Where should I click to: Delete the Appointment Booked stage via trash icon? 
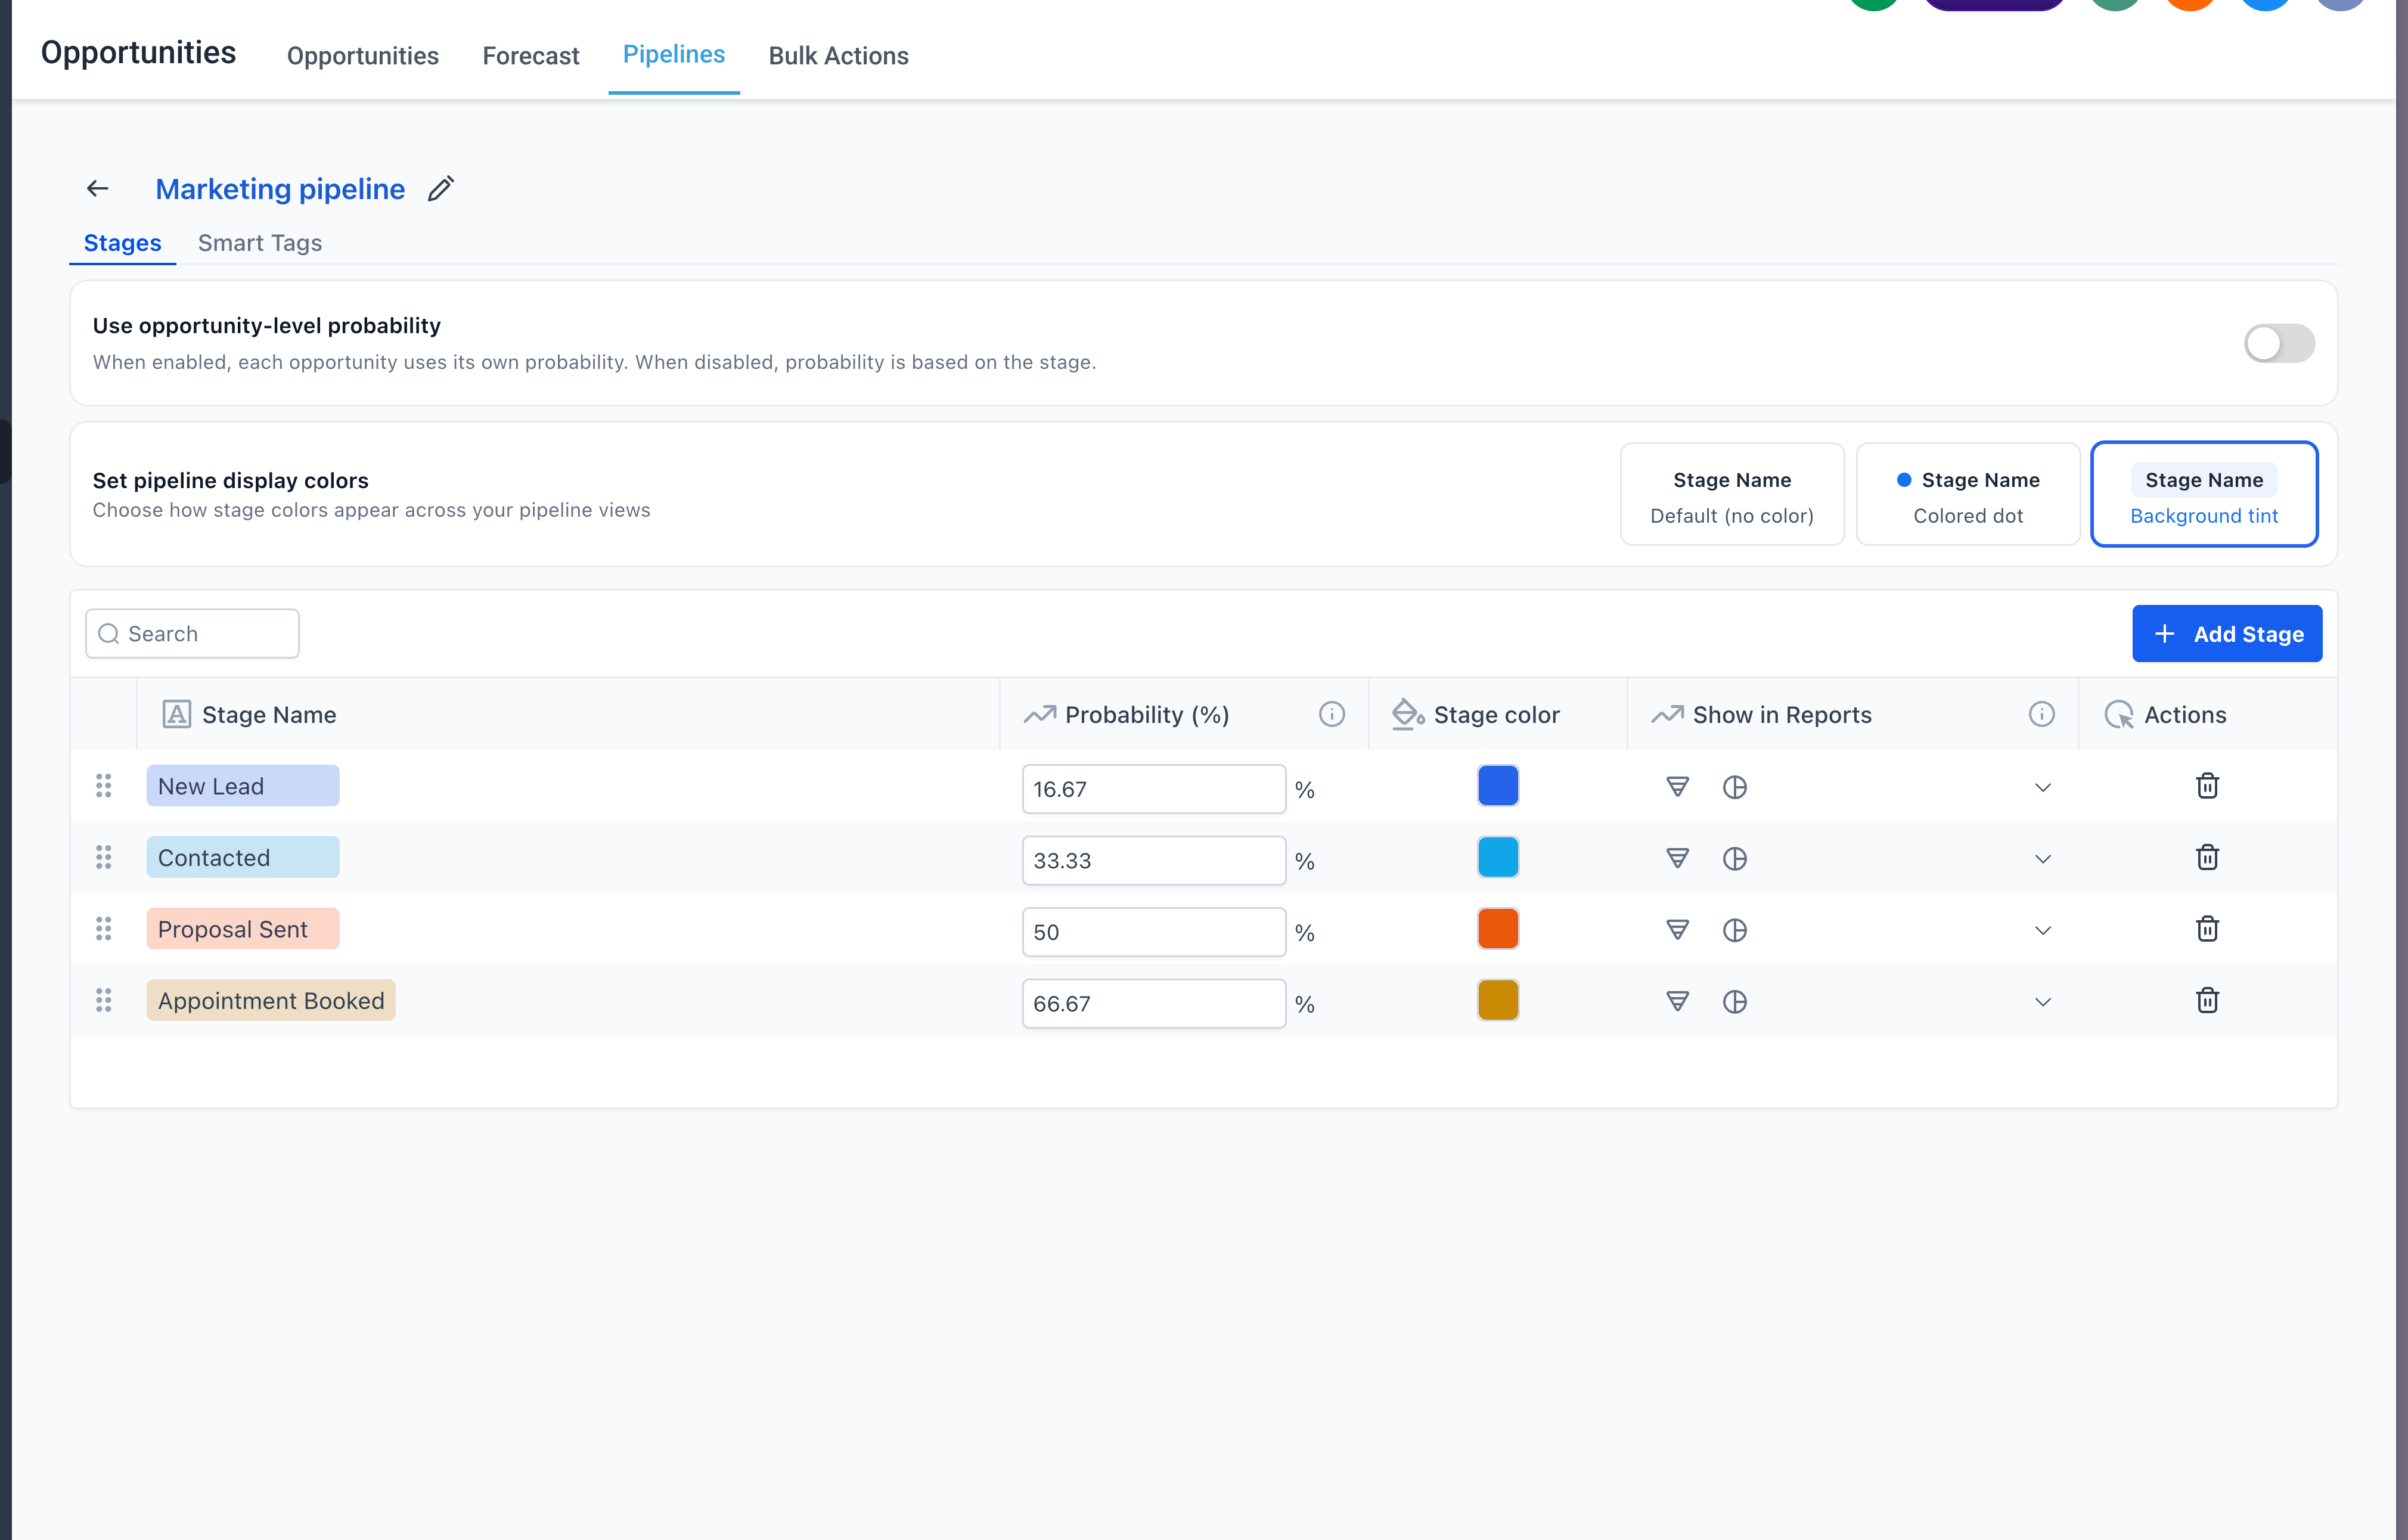tap(2207, 1000)
